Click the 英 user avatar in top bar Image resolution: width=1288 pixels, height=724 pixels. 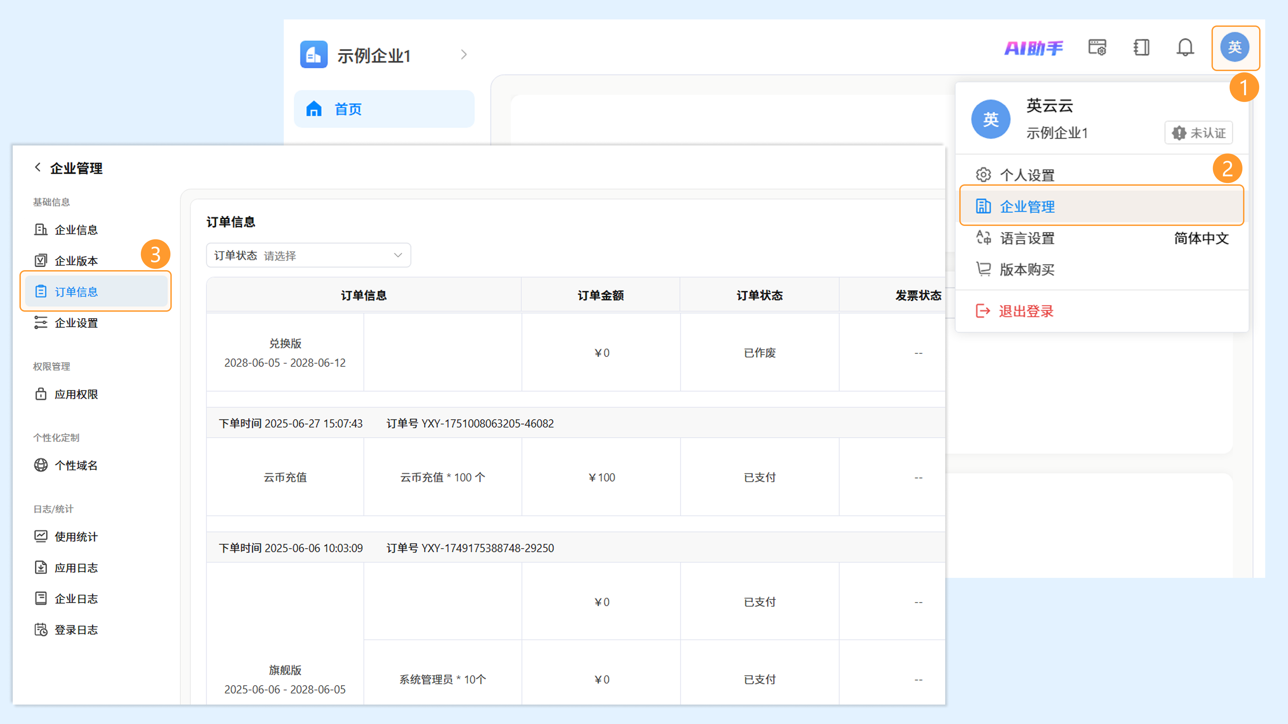tap(1234, 48)
